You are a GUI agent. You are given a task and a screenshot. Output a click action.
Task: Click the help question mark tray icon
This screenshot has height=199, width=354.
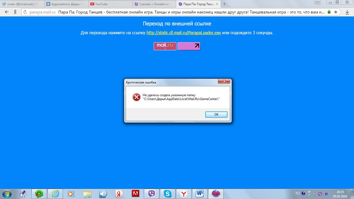point(303,193)
